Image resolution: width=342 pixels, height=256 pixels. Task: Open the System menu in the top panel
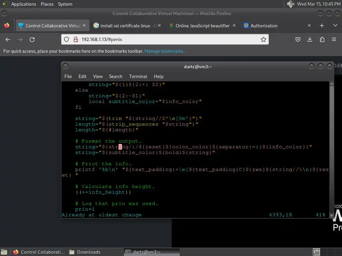(65, 4)
